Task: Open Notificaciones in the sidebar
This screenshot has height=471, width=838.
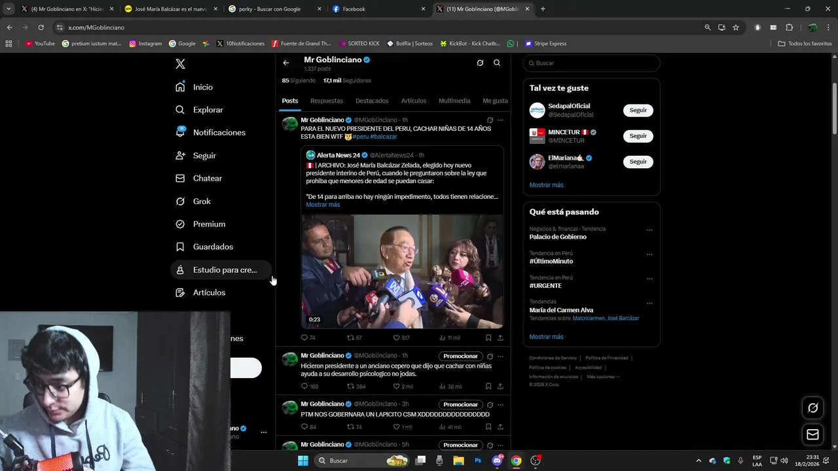Action: pos(210,132)
